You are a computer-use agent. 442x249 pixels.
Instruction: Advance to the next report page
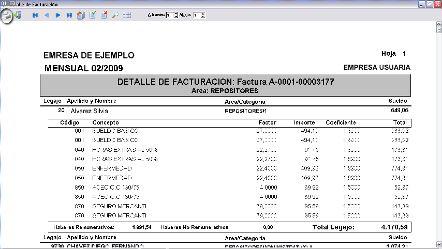coord(58,15)
